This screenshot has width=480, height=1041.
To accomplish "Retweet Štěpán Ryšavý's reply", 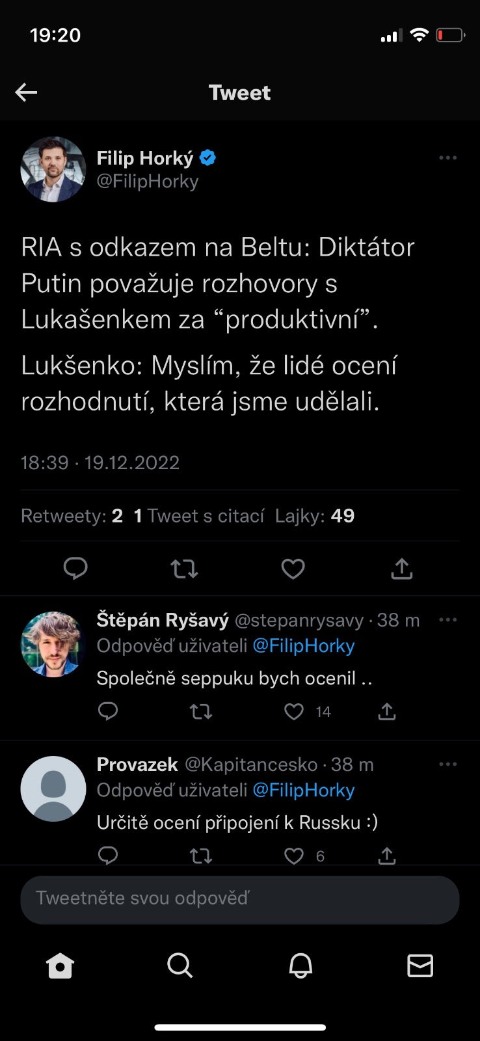I will pyautogui.click(x=201, y=712).
